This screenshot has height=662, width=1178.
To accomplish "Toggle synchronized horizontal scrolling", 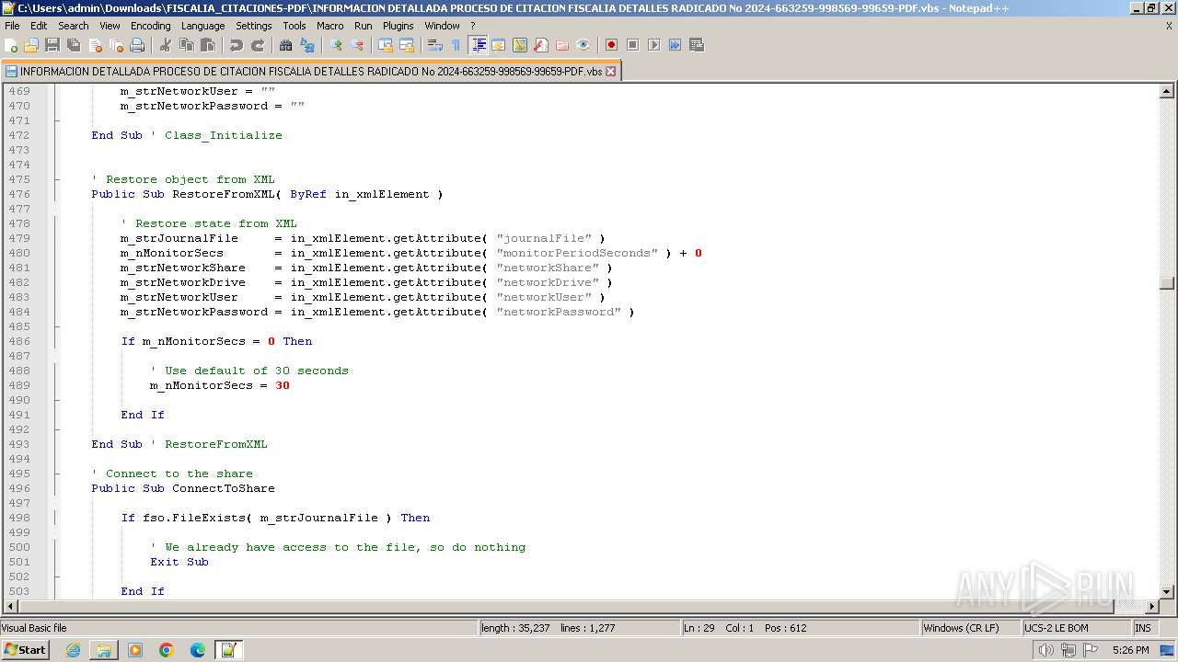I will click(407, 45).
